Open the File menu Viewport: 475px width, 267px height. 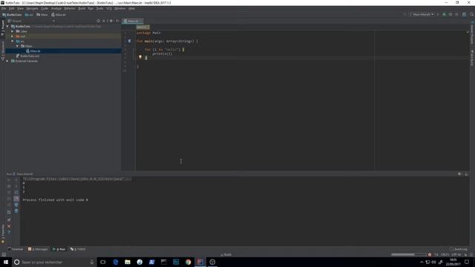(x=4, y=8)
